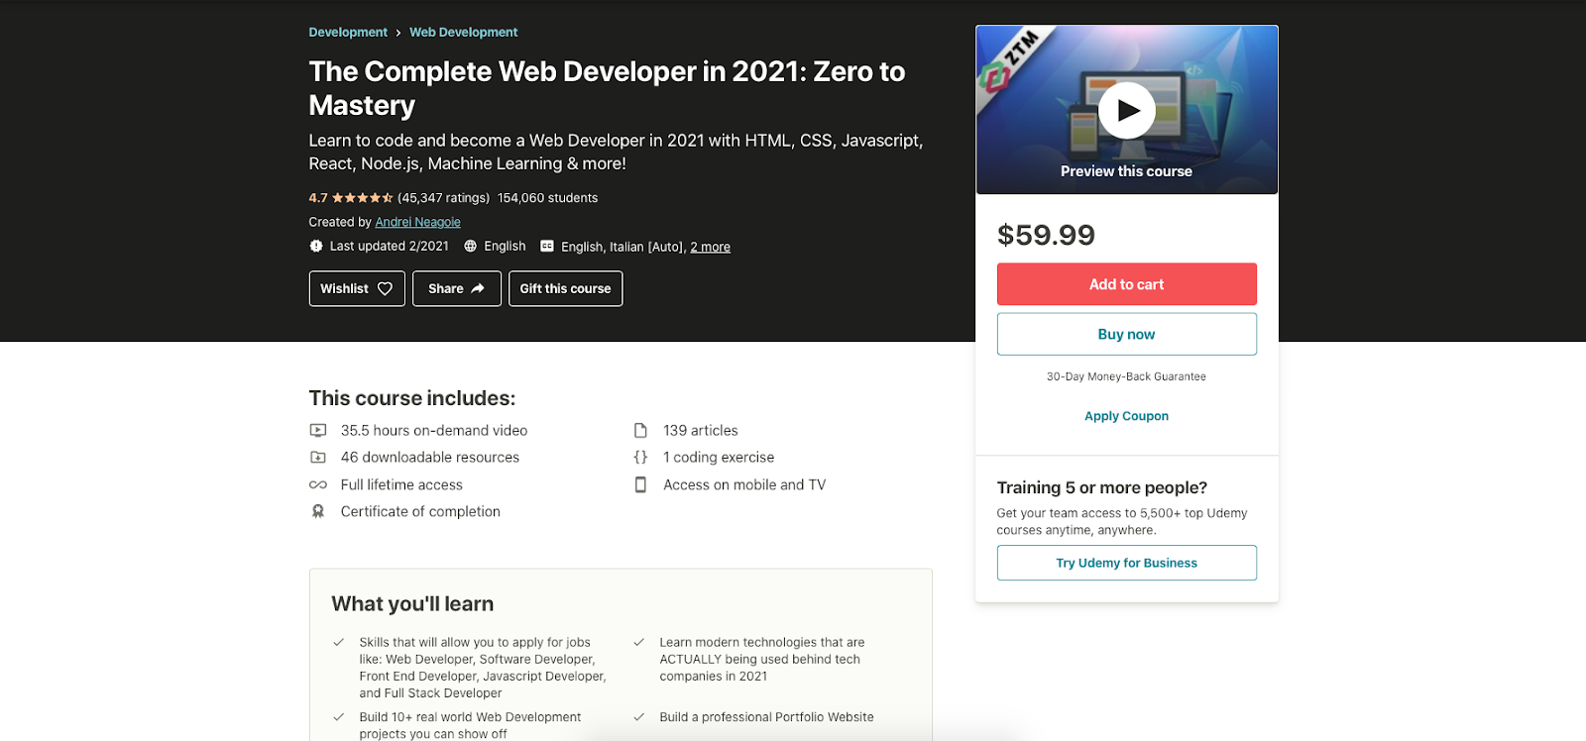Click 'Certificate of completion' text
The height and width of the screenshot is (741, 1586).
420,511
